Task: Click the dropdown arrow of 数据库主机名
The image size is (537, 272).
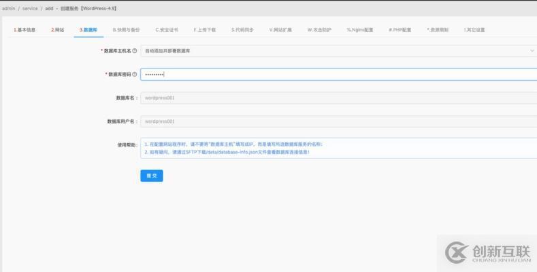Action: [532, 51]
